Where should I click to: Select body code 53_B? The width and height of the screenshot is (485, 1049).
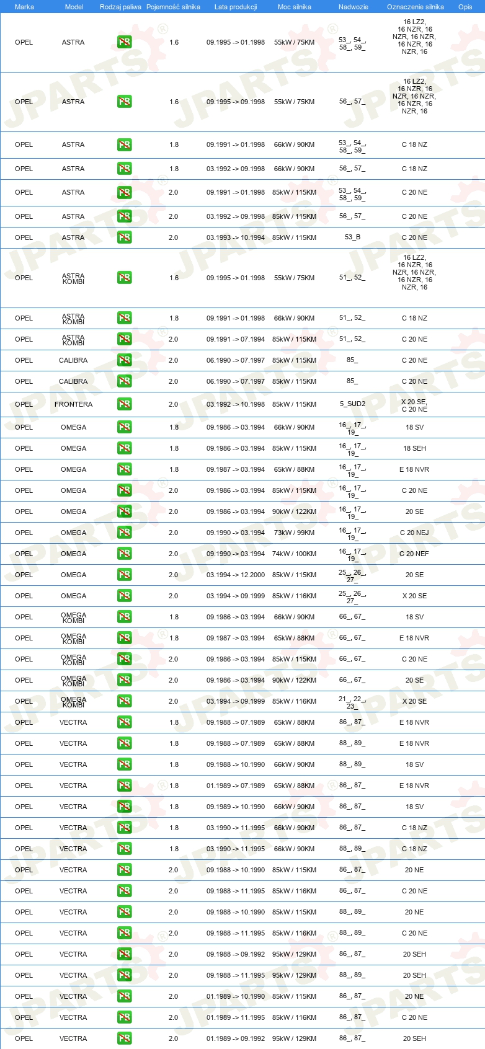pos(352,237)
